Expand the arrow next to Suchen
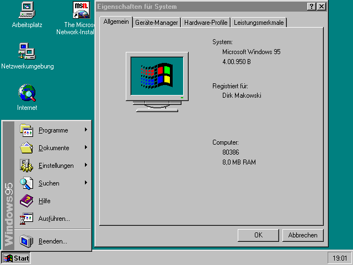The width and height of the screenshot is (353, 265). (x=86, y=183)
